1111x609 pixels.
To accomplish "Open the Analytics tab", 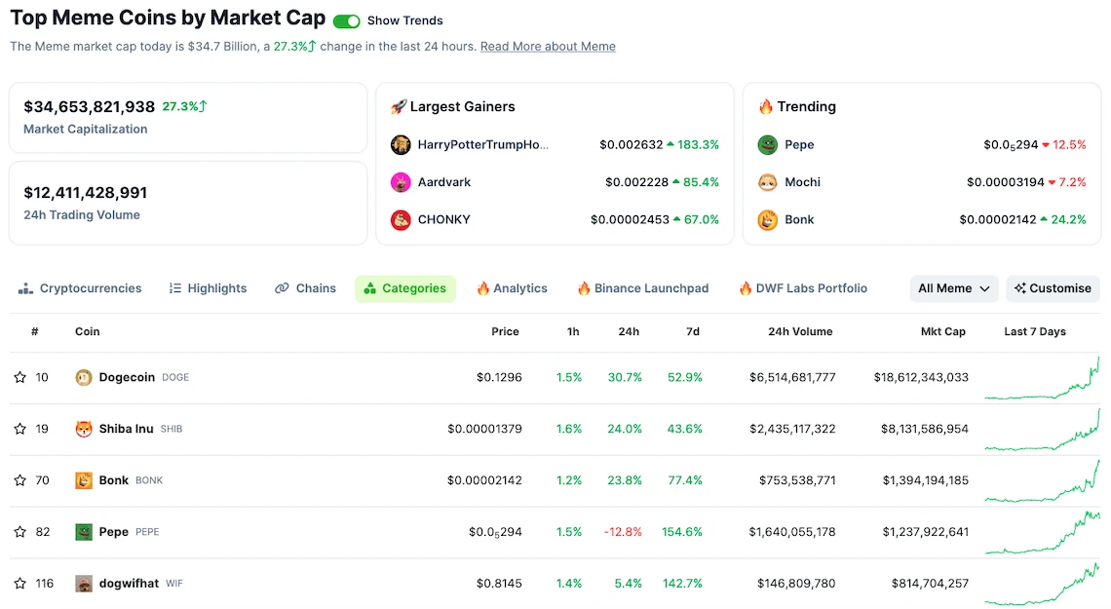I will pyautogui.click(x=513, y=289).
